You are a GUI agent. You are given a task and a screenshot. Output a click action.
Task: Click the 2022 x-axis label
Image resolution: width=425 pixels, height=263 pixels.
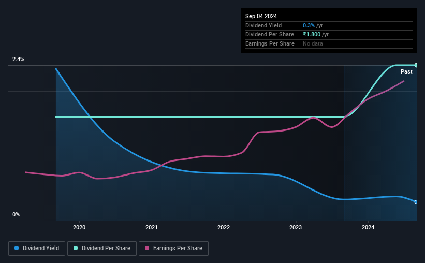[x=224, y=227]
